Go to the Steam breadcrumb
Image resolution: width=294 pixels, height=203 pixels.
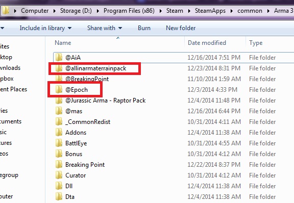pos(175,11)
